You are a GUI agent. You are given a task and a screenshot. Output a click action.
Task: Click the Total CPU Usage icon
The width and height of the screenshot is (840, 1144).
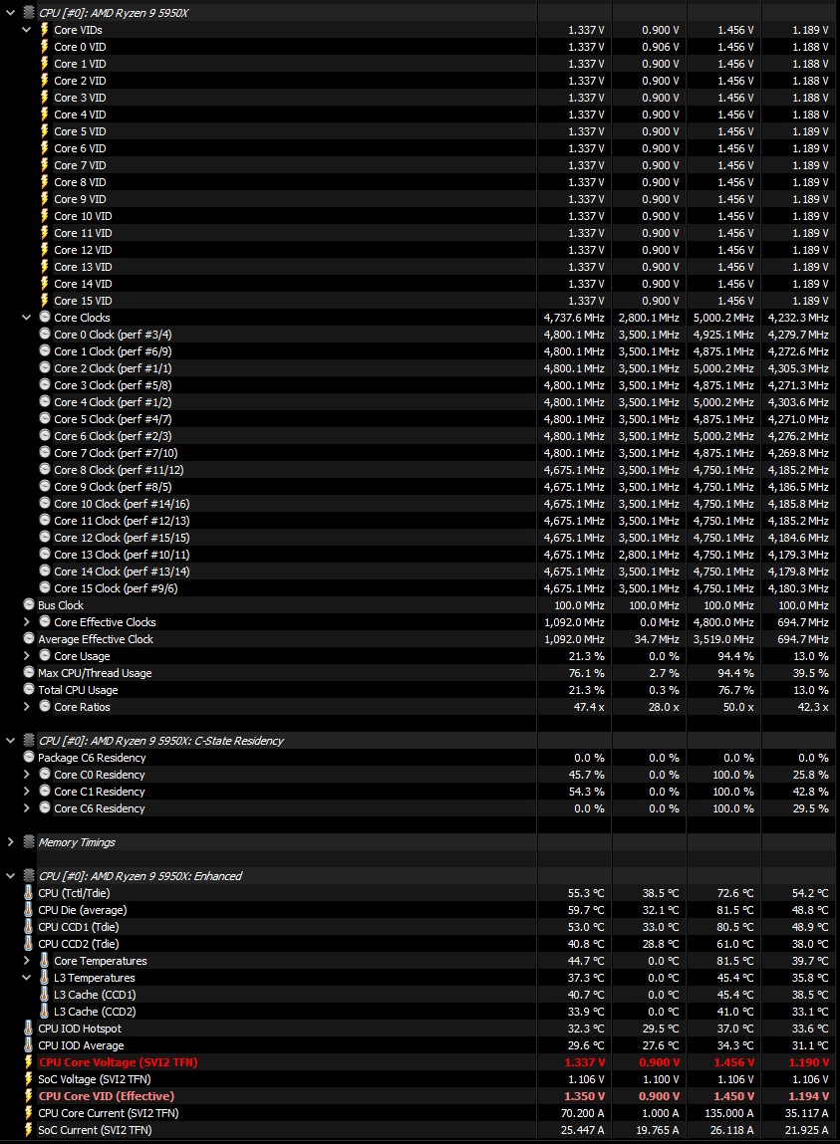[x=29, y=689]
